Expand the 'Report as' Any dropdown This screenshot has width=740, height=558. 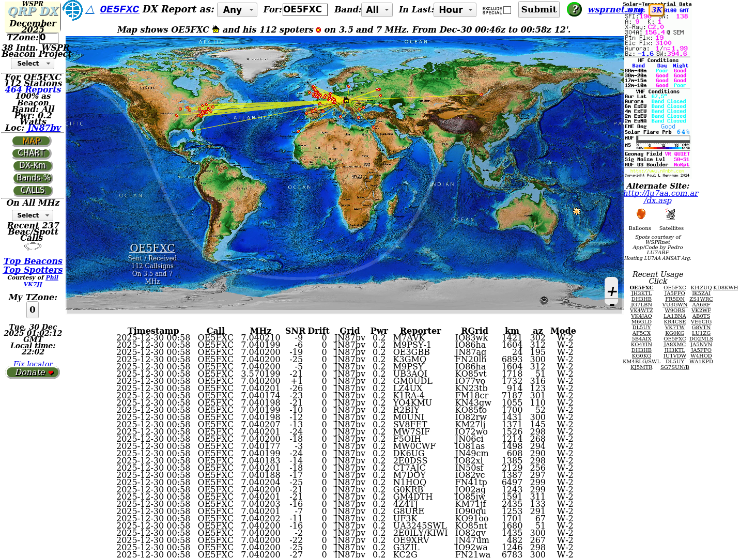(237, 10)
